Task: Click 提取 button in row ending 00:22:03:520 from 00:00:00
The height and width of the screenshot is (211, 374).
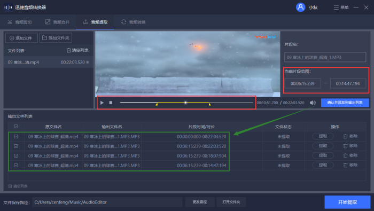Action: point(323,136)
